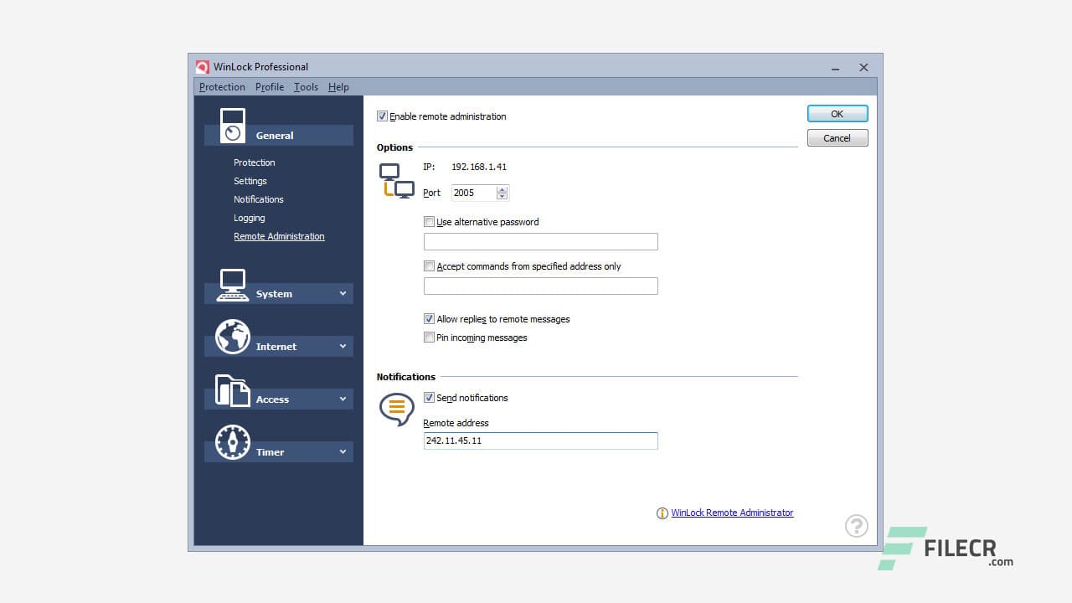Click the Timer compass icon
The width and height of the screenshot is (1072, 603).
(231, 442)
